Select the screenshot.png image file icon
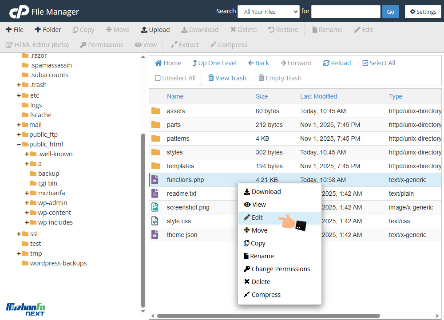This screenshot has height=320, width=444. point(155,207)
